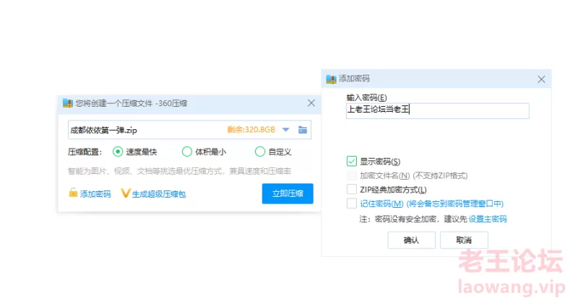Click the app icon in the 添加密码 title bar
Viewport: 578px width, 303px height.
(x=331, y=79)
